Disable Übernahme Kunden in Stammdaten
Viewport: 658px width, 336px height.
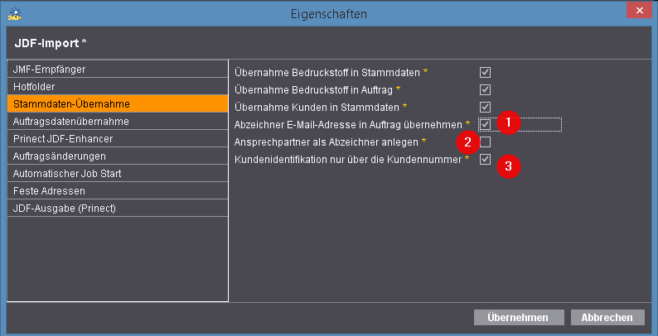[485, 108]
